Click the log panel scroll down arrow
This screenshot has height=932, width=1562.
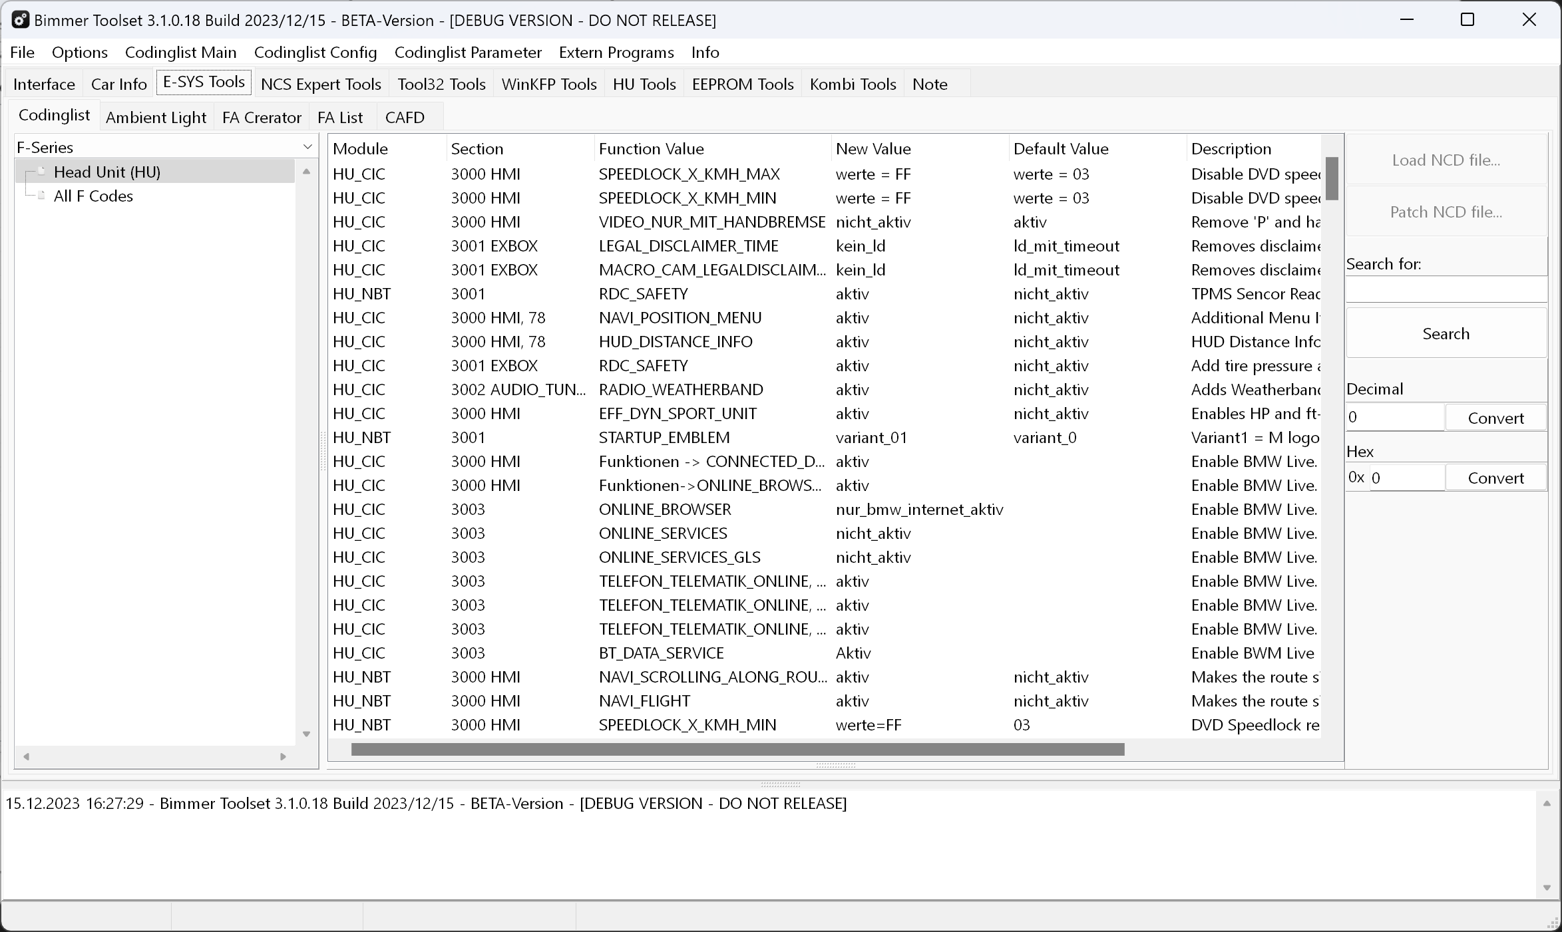point(1547,888)
